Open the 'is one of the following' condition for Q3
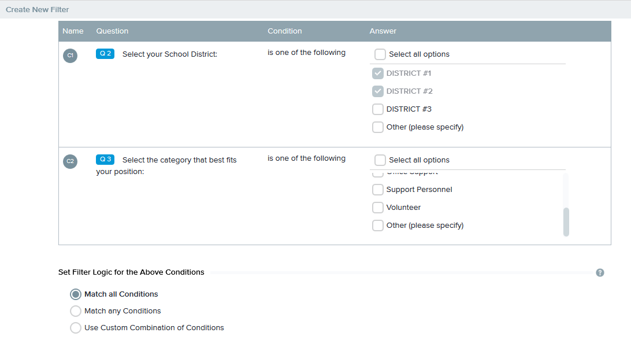Screen dimensions: 631x340 [x=306, y=158]
